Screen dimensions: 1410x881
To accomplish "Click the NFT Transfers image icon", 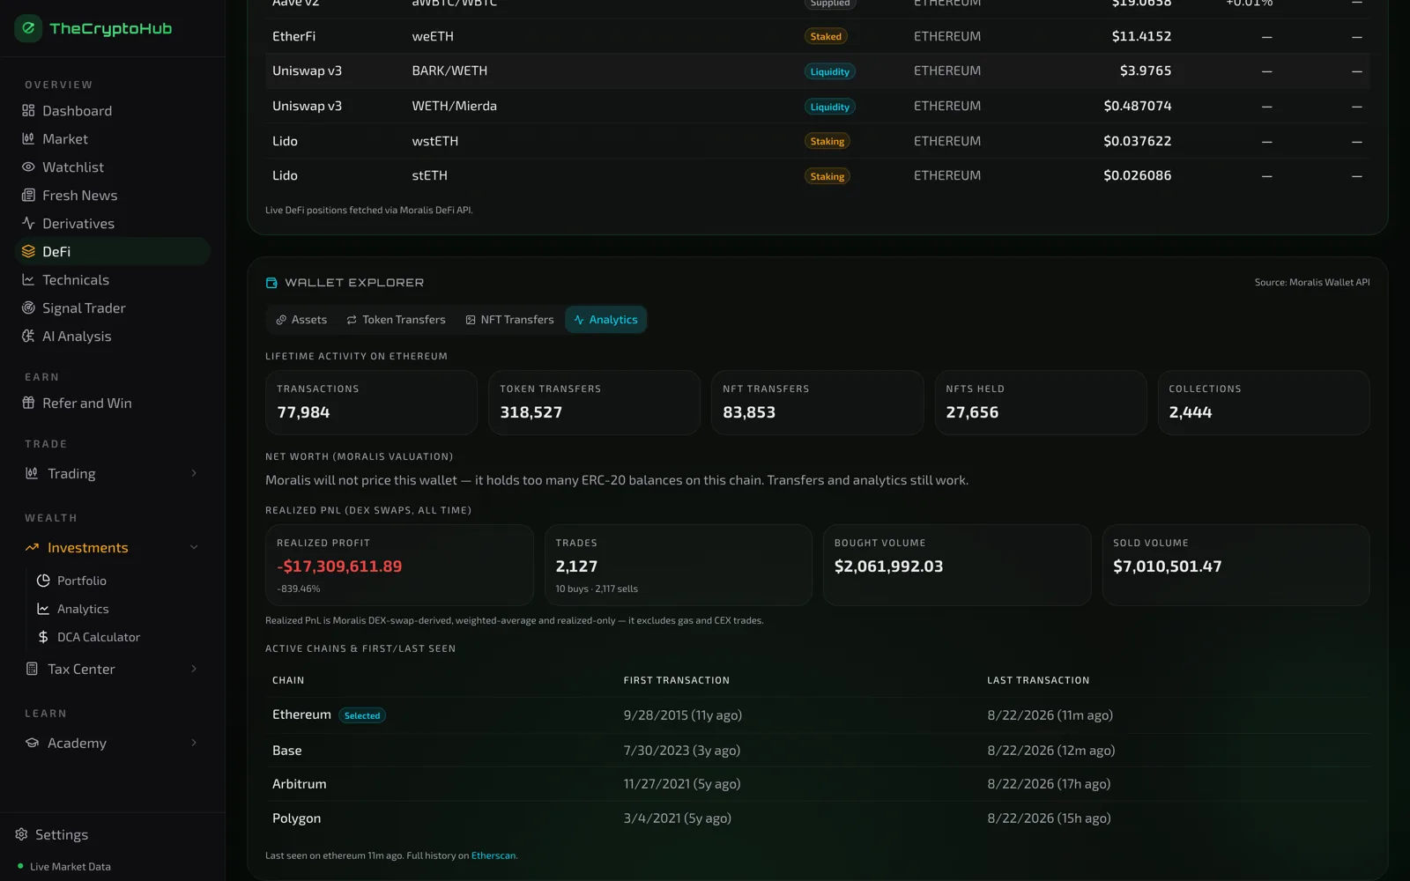I will [471, 320].
